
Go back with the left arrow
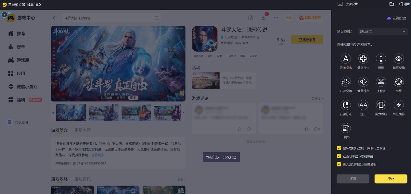pyautogui.click(x=55, y=18)
